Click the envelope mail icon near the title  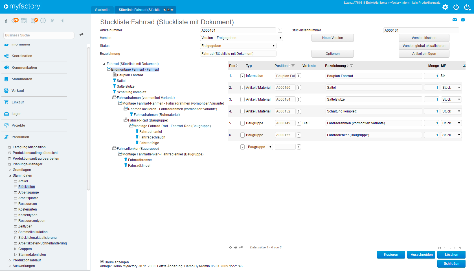point(455,20)
